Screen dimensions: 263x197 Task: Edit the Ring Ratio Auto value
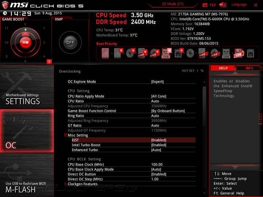click(x=155, y=116)
